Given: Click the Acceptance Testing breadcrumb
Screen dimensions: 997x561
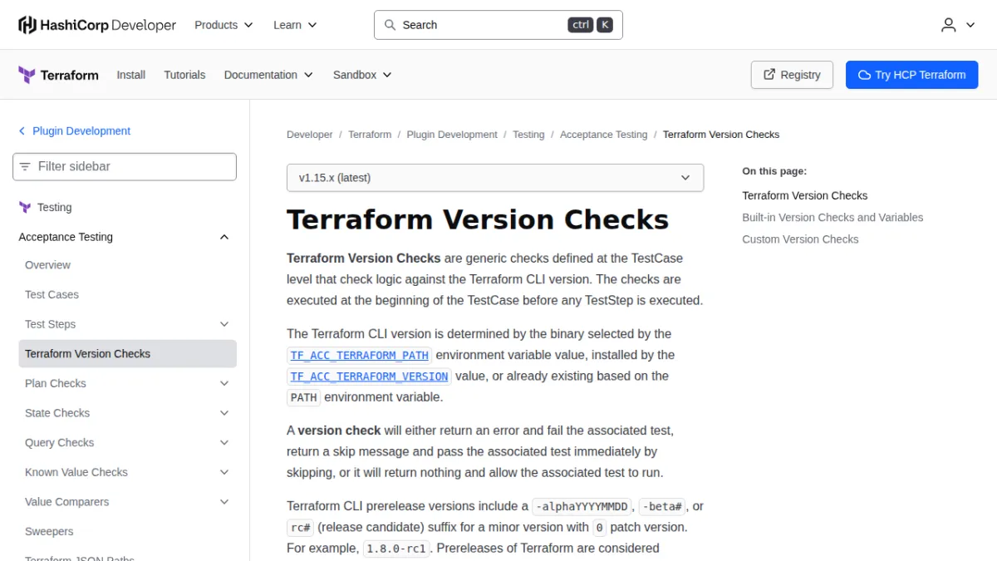Looking at the screenshot, I should (603, 135).
